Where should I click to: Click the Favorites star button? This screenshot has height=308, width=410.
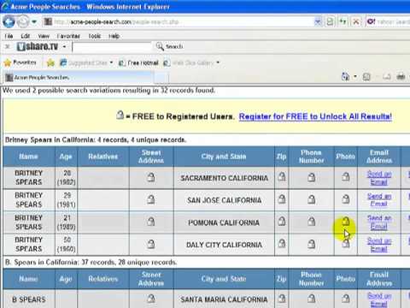point(20,62)
